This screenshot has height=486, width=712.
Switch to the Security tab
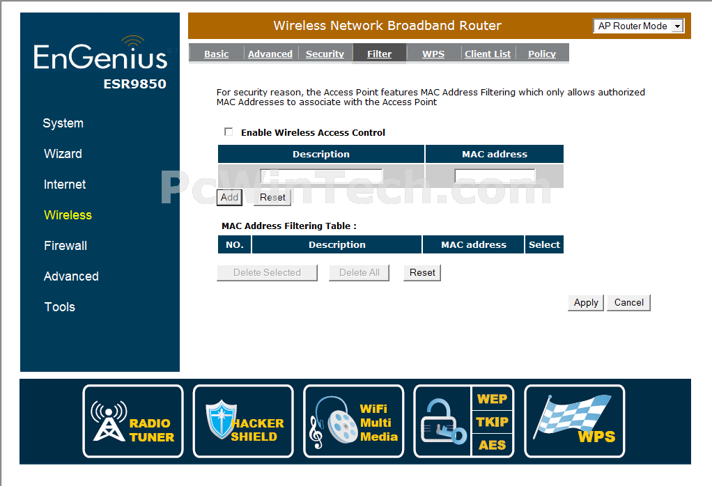[325, 54]
